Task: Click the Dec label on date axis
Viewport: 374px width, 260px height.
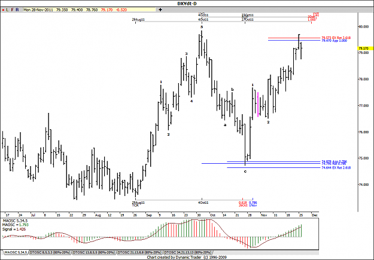Action: point(315,215)
